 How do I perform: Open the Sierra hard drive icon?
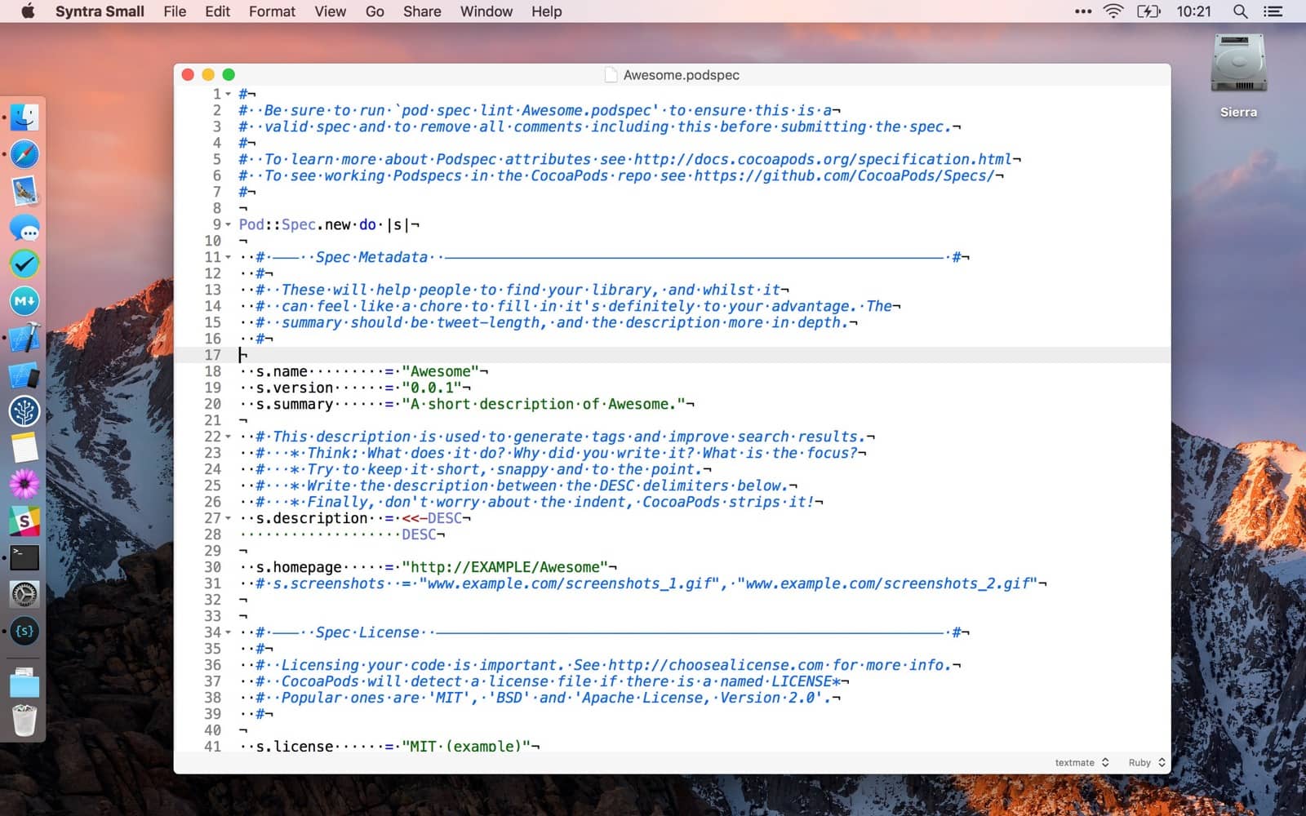pyautogui.click(x=1237, y=64)
